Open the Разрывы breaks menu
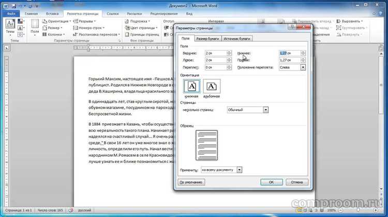The width and height of the screenshot is (388, 217). click(84, 21)
